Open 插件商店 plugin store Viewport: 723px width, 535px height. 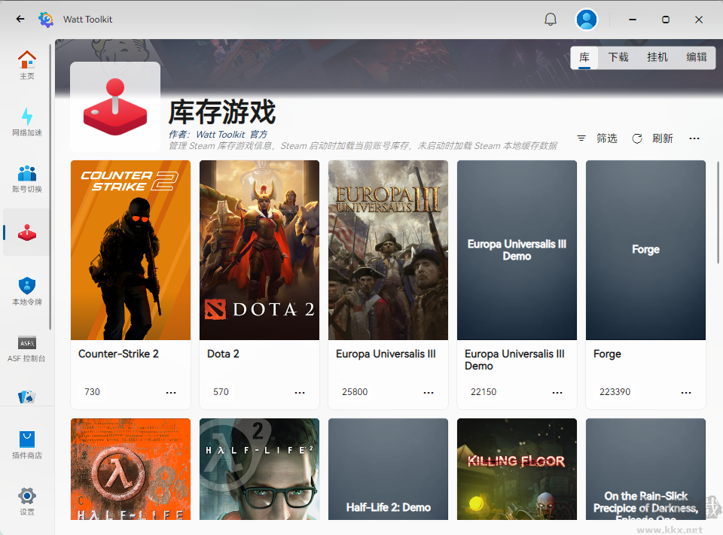pos(27,445)
